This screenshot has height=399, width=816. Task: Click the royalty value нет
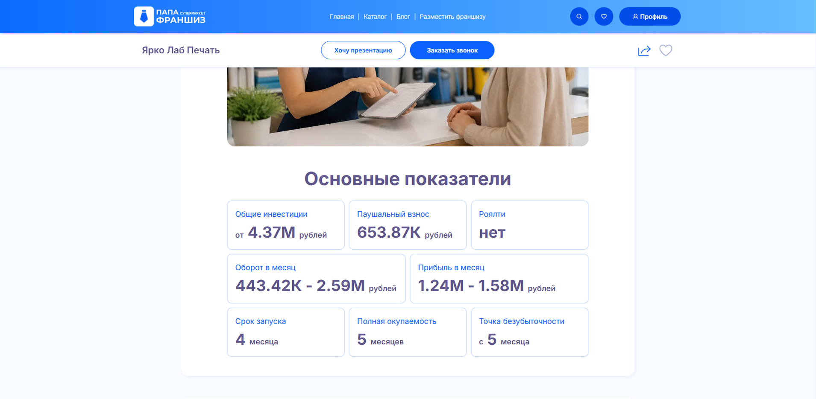point(492,233)
